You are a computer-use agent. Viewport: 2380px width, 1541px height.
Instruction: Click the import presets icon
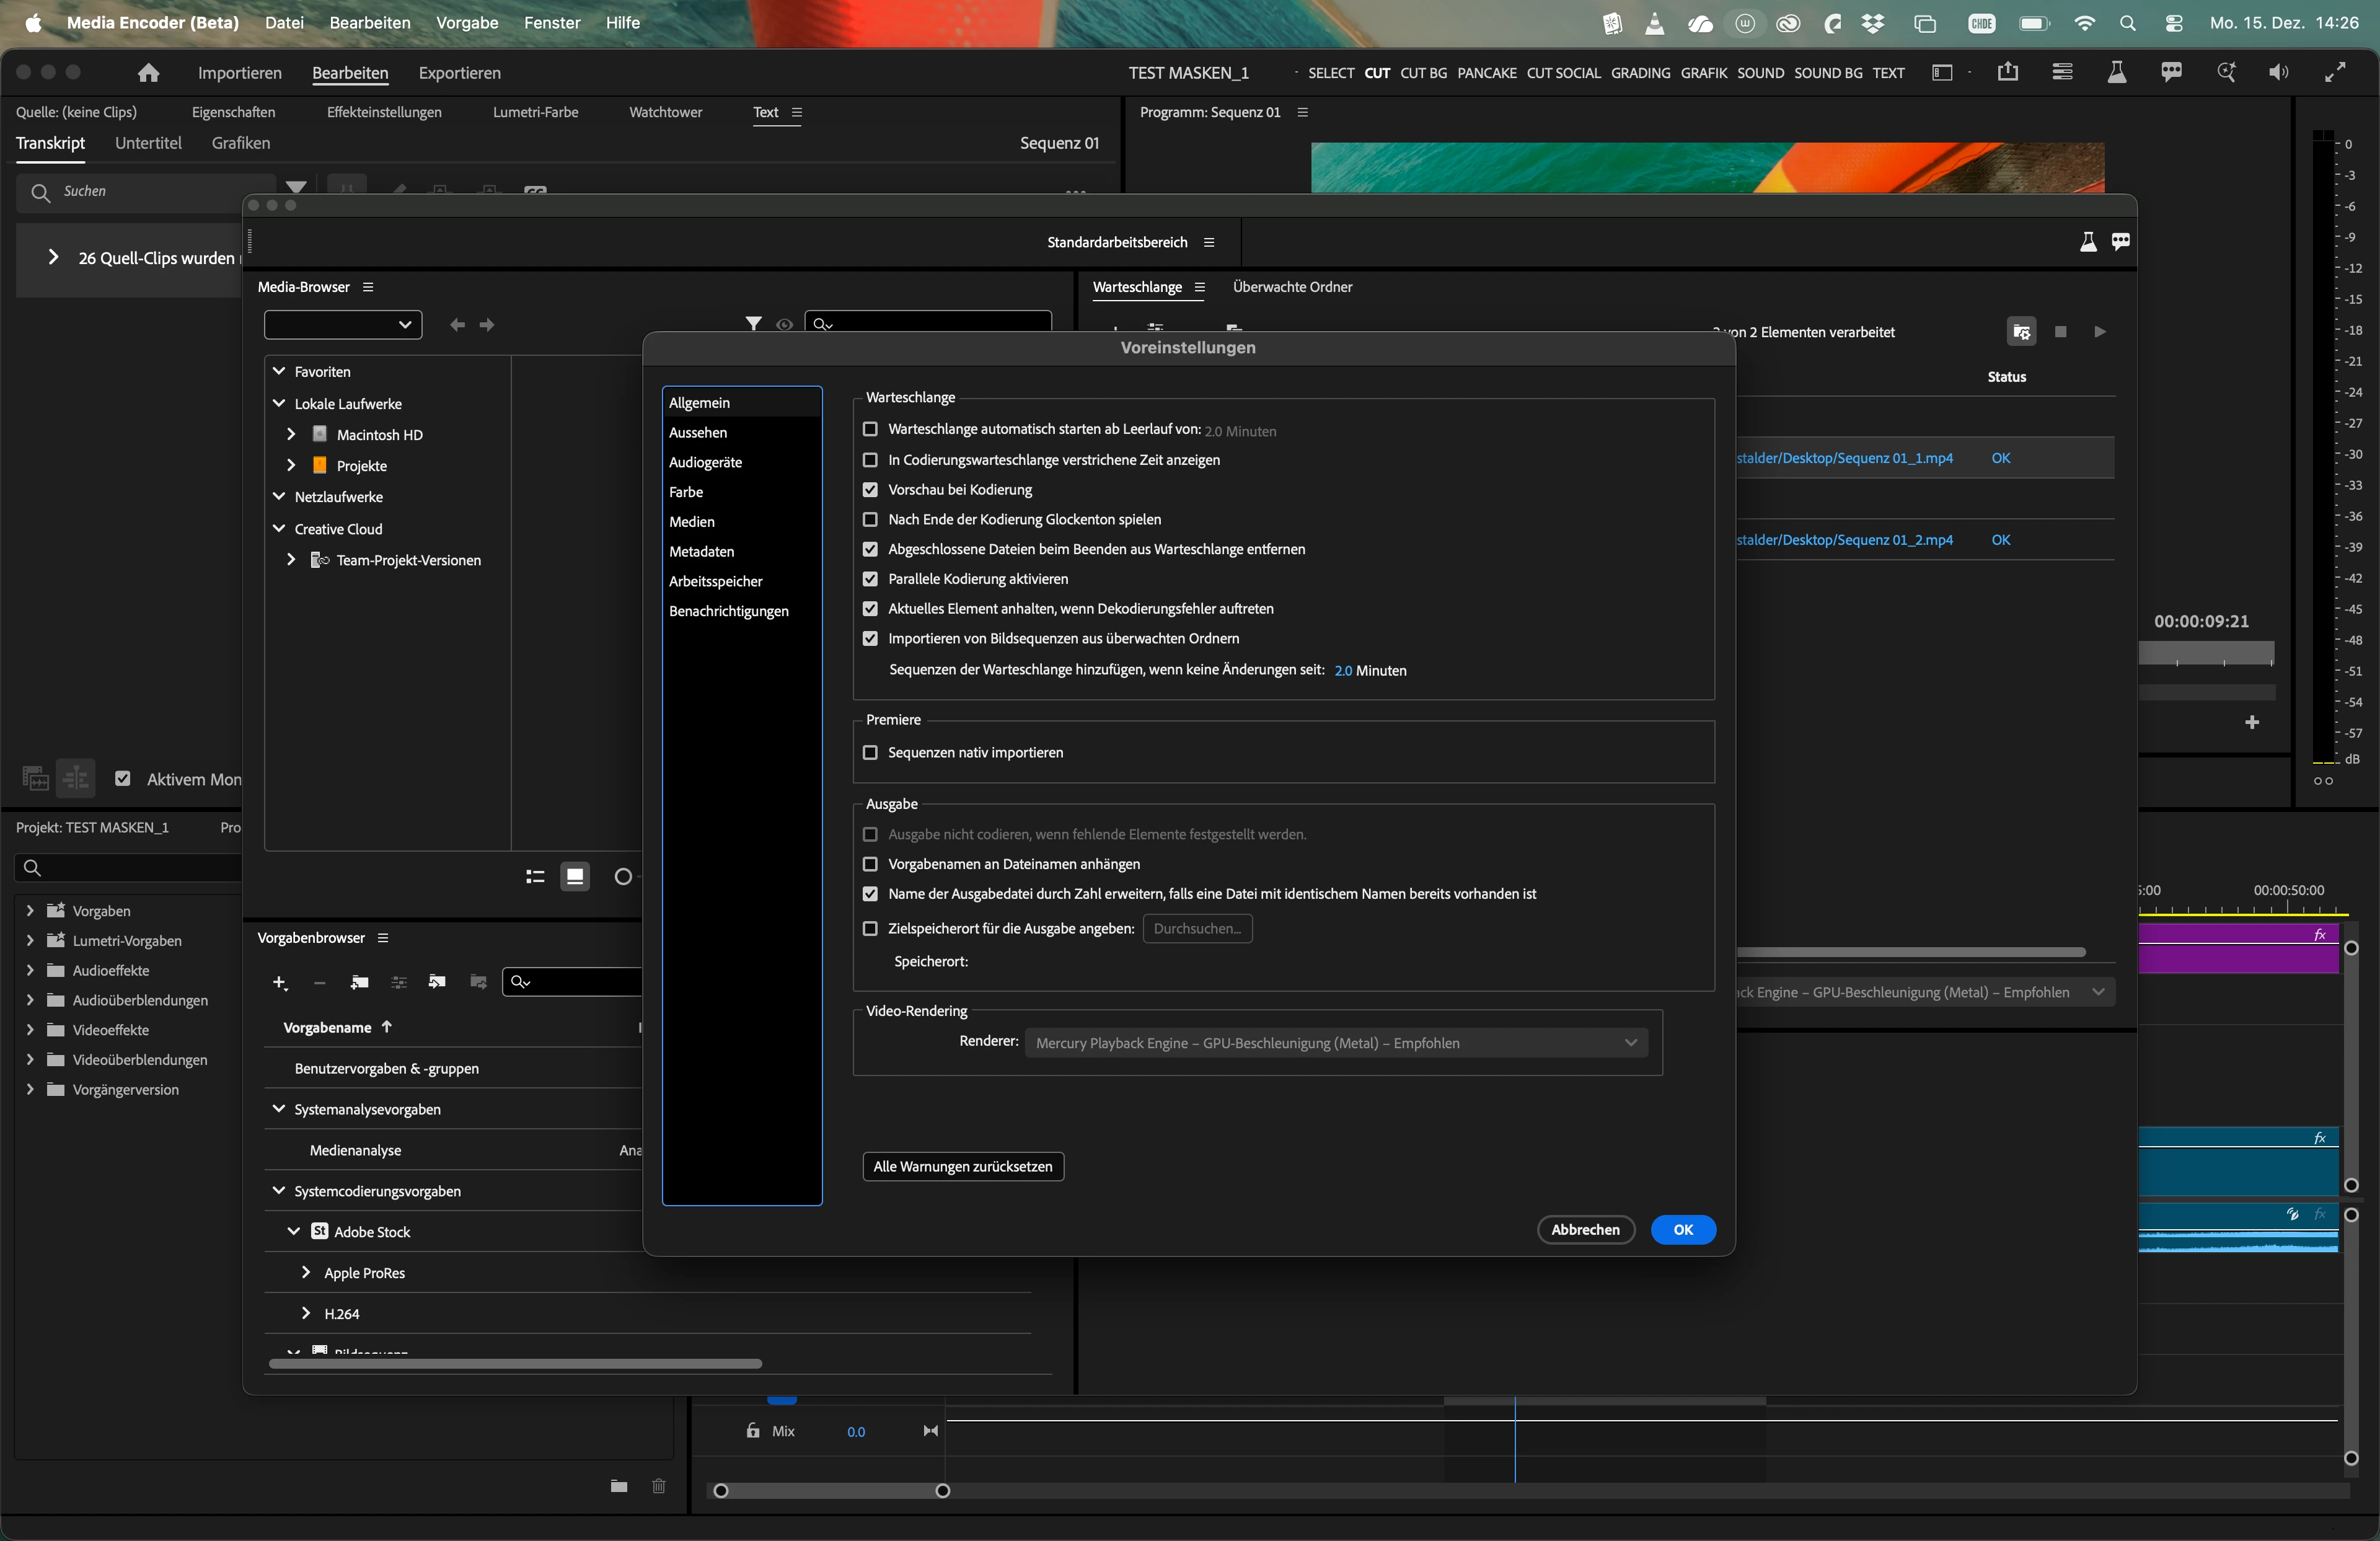tap(437, 982)
